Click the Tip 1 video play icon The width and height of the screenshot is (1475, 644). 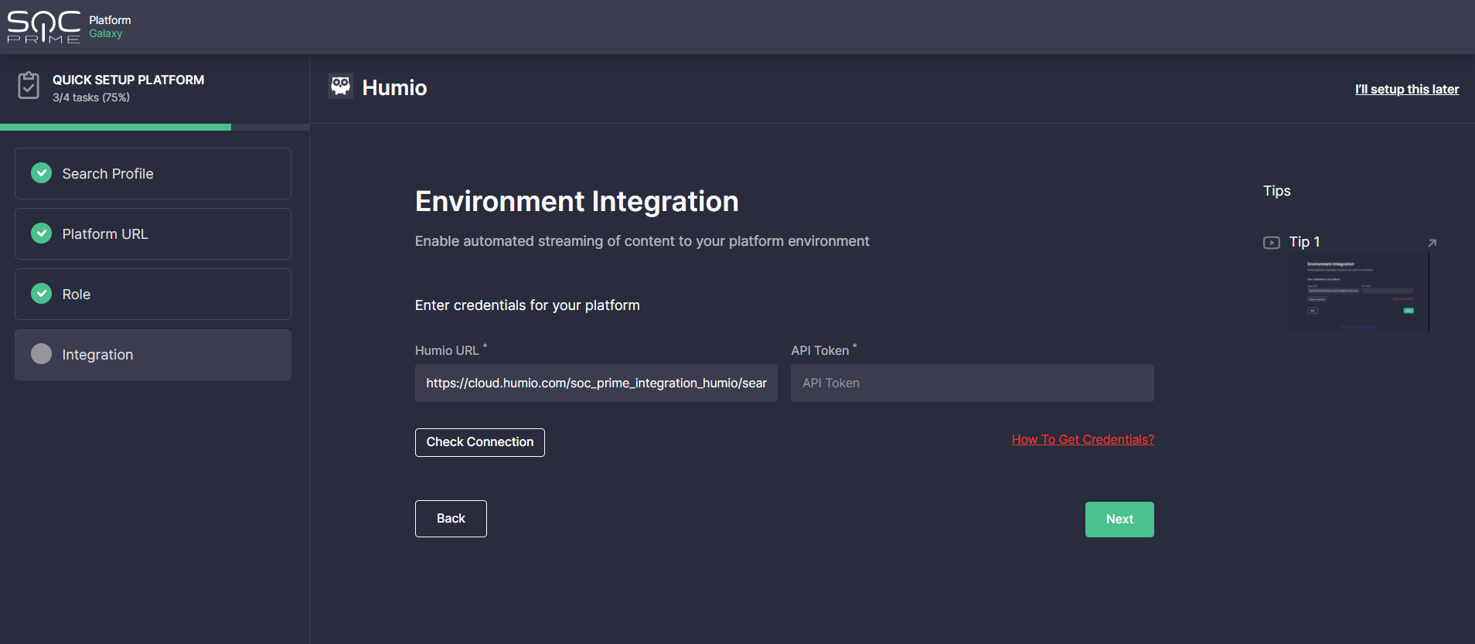tap(1271, 243)
